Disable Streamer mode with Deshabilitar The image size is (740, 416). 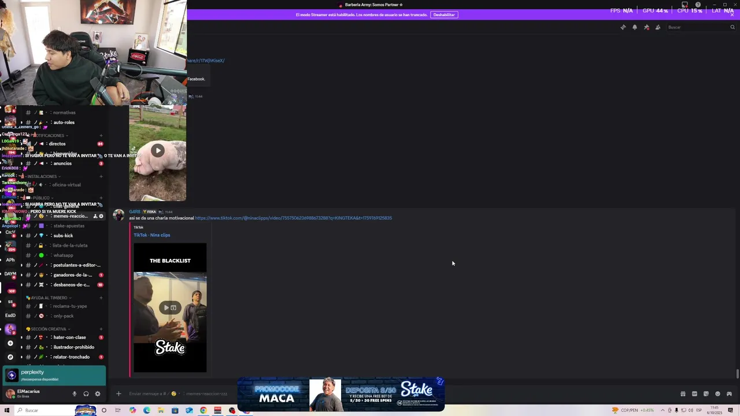coord(444,14)
